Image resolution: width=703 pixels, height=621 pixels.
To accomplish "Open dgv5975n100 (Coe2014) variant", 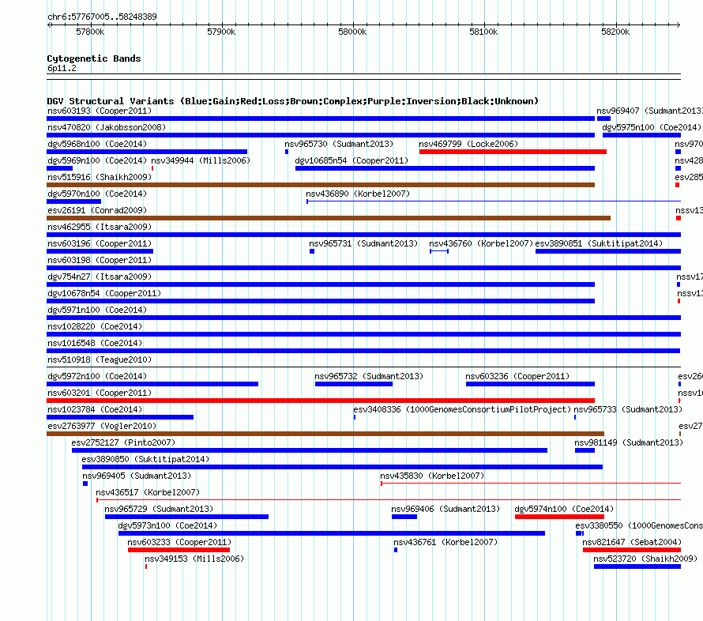I will (x=641, y=135).
